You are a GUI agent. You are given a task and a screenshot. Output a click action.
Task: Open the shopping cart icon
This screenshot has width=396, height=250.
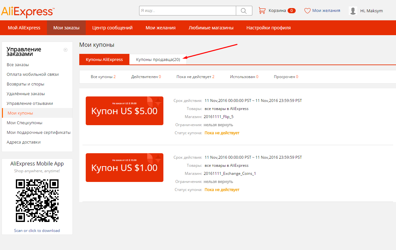pyautogui.click(x=262, y=11)
